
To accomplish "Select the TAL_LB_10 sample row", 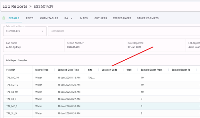I will coord(102,92).
